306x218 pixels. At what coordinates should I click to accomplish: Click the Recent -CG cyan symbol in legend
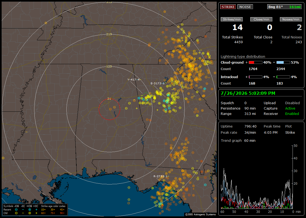(16, 210)
